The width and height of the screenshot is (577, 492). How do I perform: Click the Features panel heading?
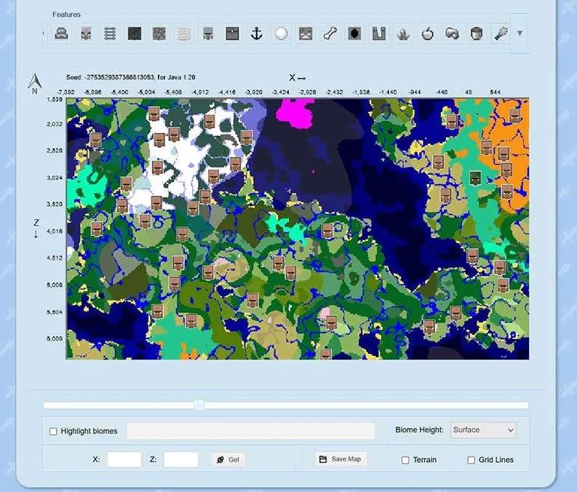(66, 15)
